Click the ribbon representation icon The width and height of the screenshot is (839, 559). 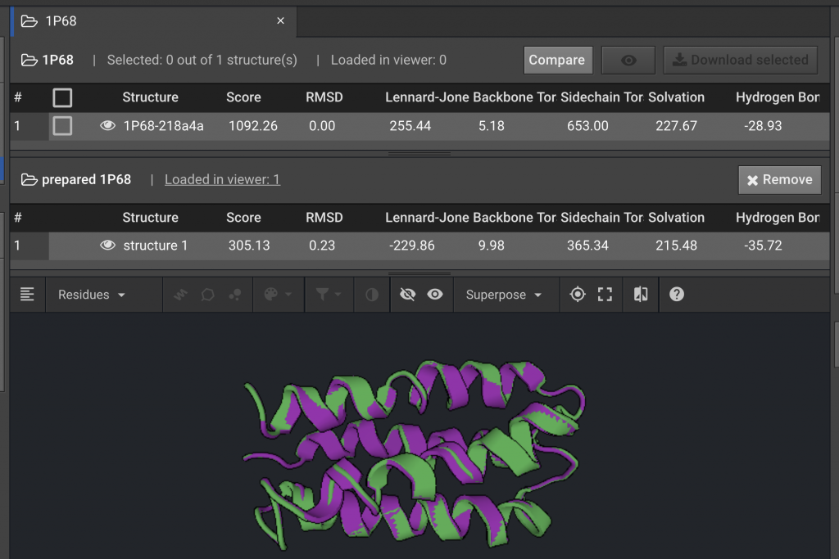[180, 295]
